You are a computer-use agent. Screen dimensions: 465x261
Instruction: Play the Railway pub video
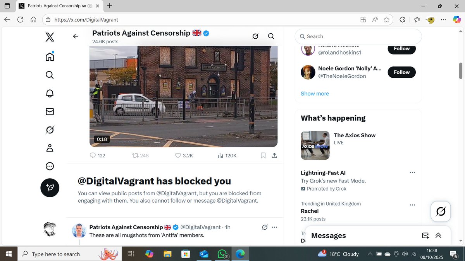coord(184,96)
